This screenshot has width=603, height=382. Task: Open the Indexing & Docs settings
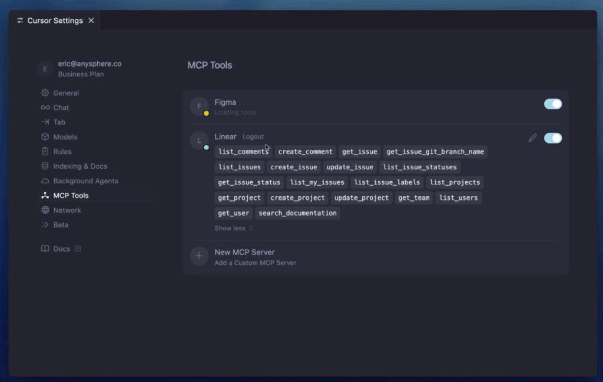pyautogui.click(x=80, y=166)
